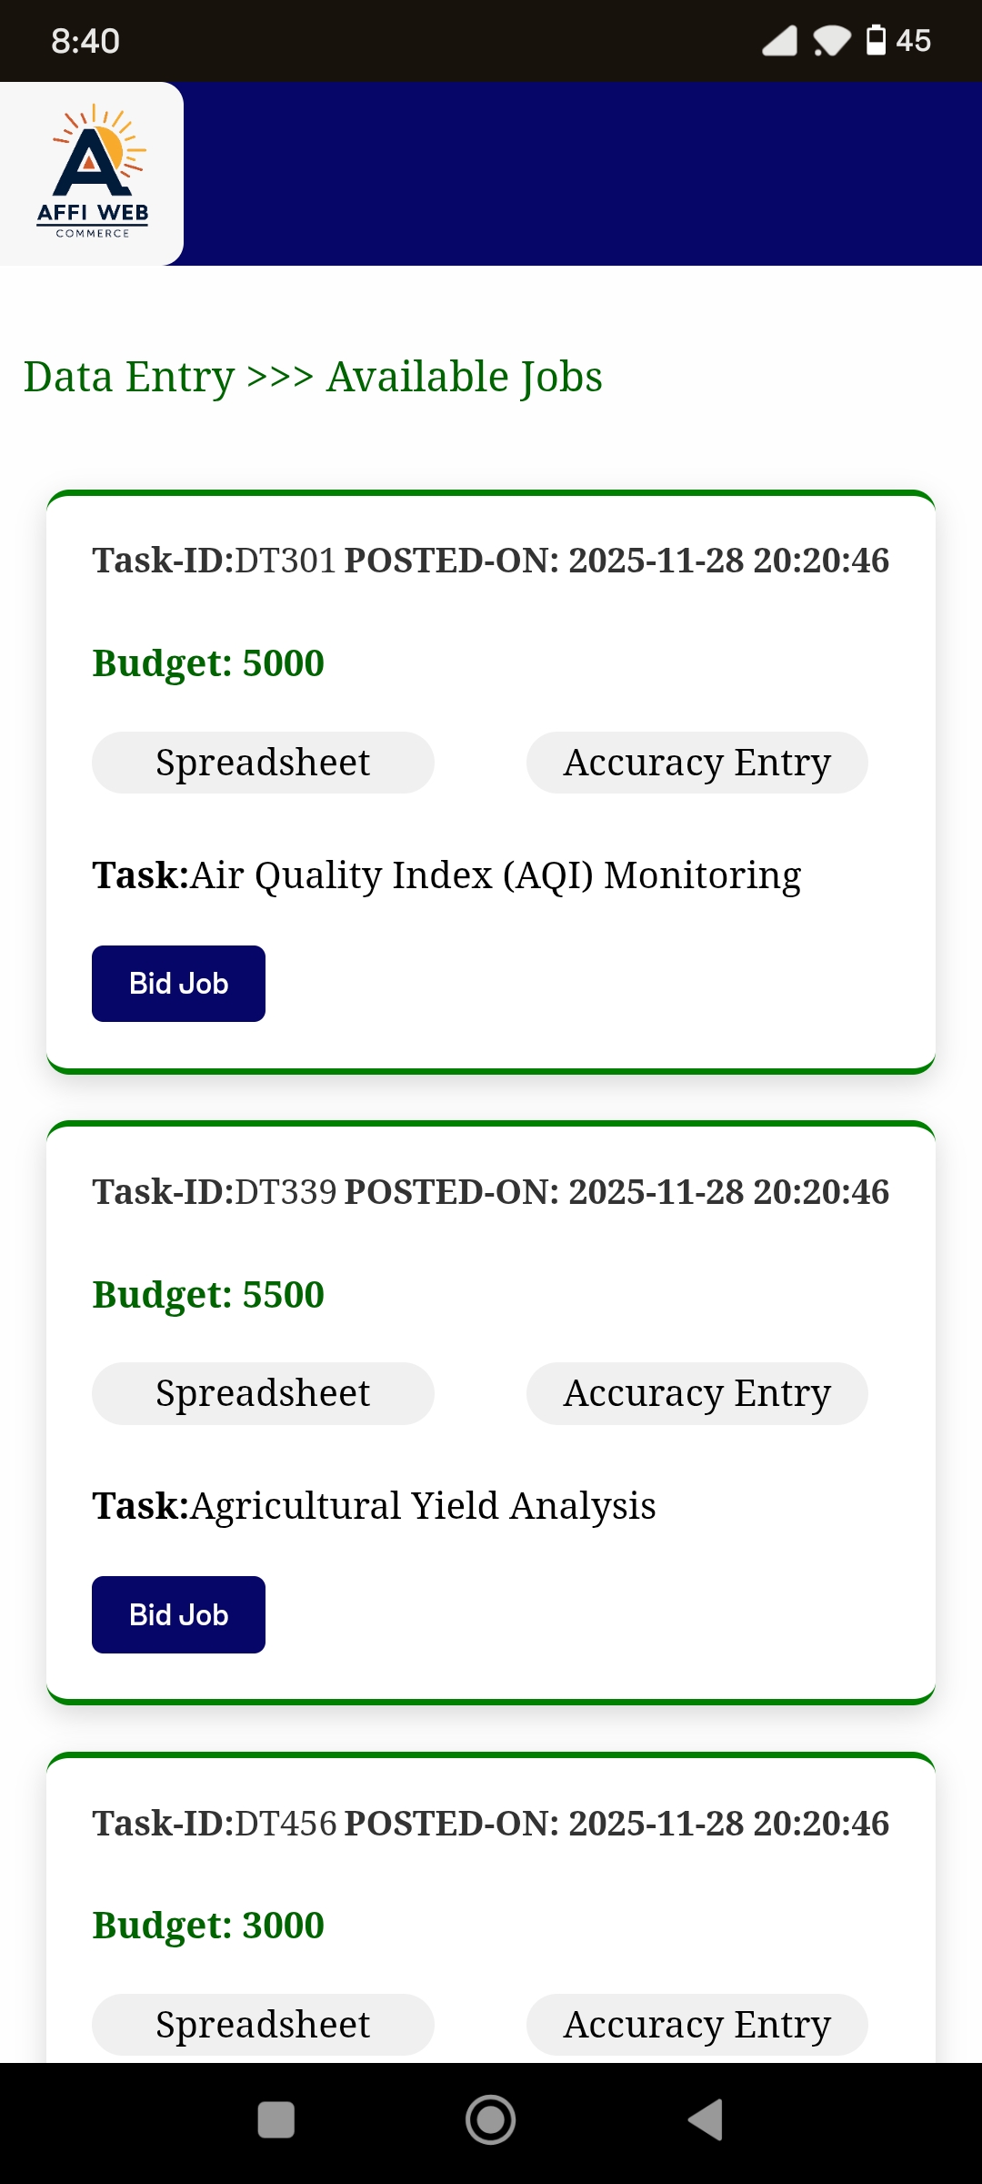The width and height of the screenshot is (982, 2184).
Task: Tap Spreadsheet tag on task DT339
Action: (x=263, y=1393)
